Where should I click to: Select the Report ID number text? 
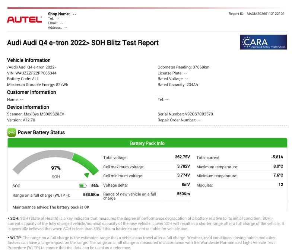[x=265, y=14]
